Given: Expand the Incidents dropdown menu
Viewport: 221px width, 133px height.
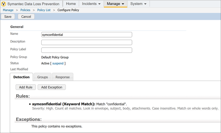Looking at the screenshot, I should pyautogui.click(x=91, y=4).
